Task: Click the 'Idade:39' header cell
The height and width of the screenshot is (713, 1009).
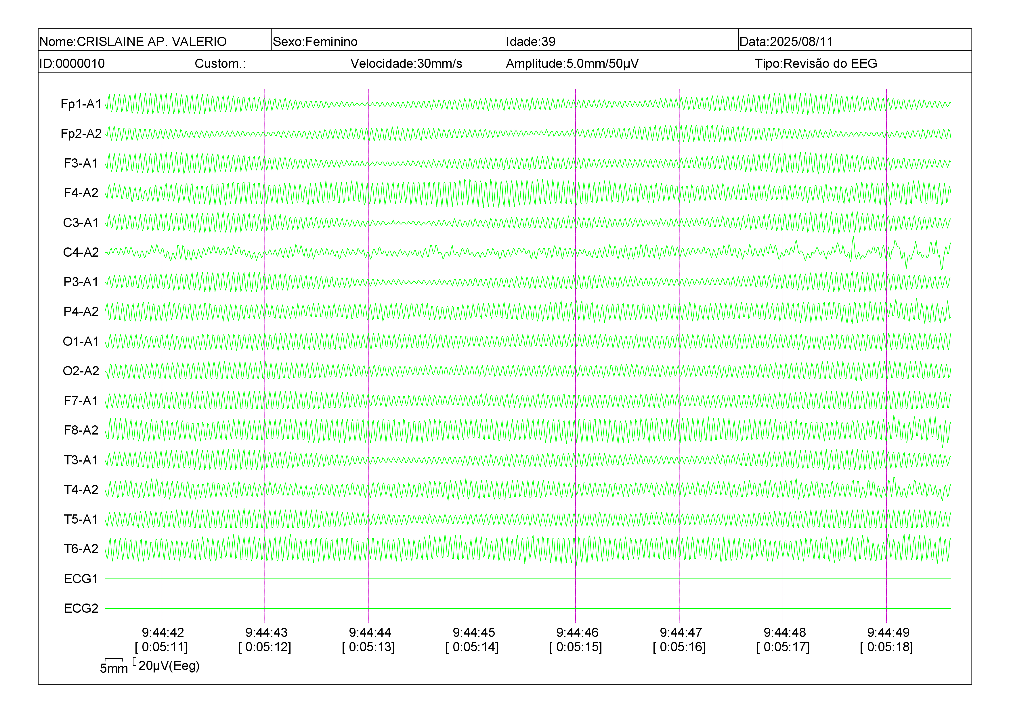Action: pos(621,40)
